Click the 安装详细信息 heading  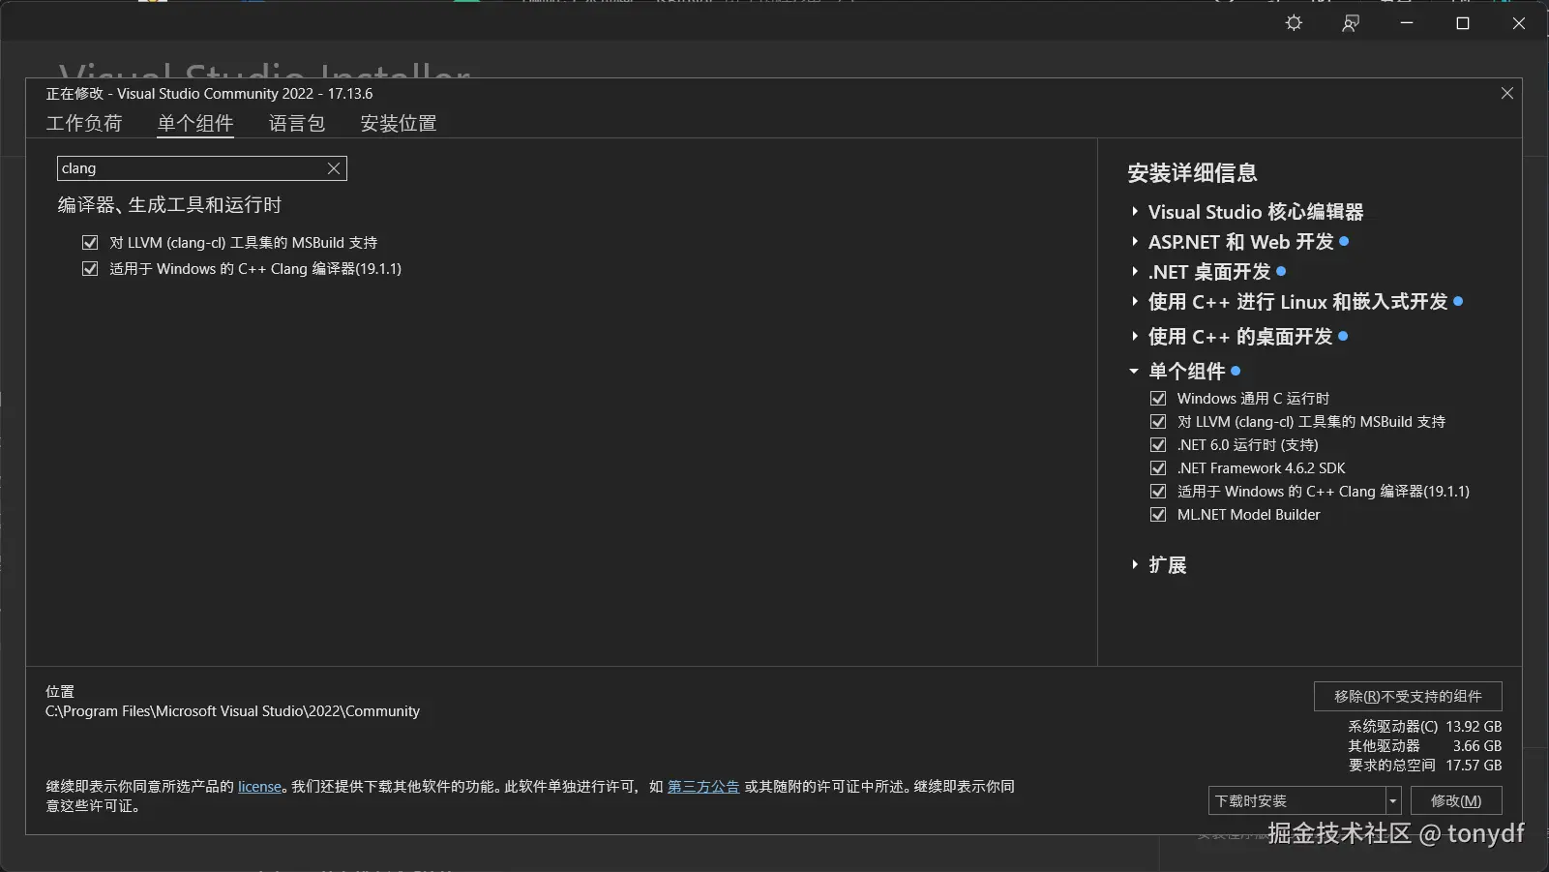(x=1193, y=173)
